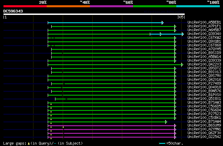Open the UniRef100_B7SAW3 hit

point(204,103)
